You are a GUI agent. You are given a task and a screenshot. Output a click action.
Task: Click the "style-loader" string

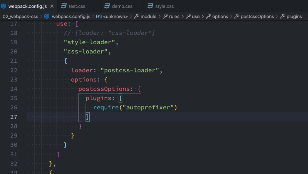pyautogui.click(x=89, y=42)
